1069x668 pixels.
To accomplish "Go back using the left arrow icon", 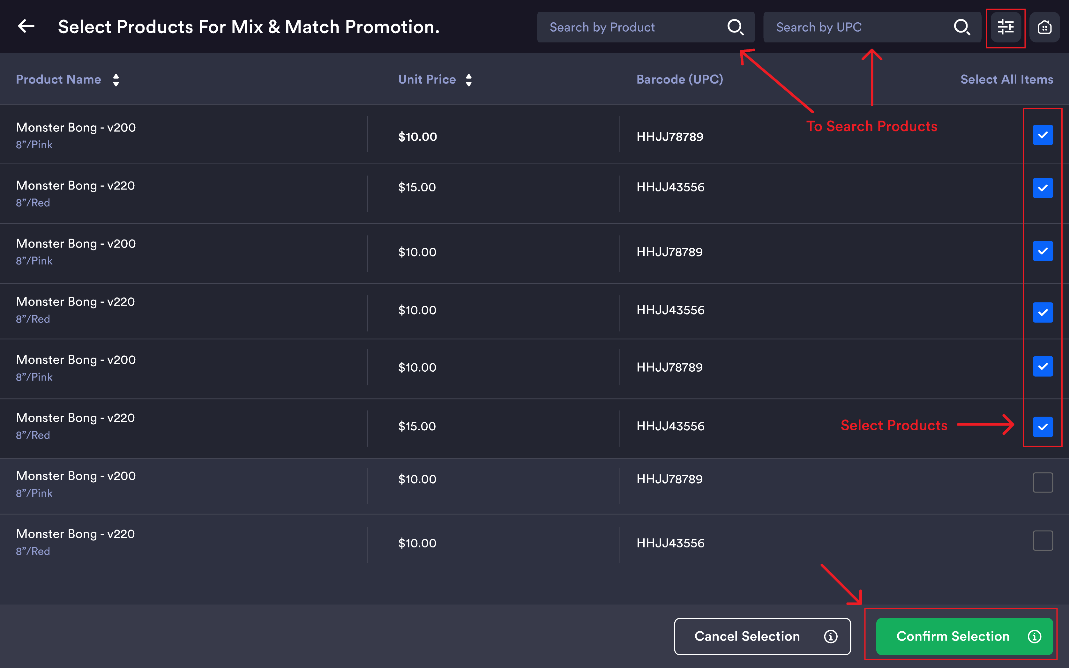I will tap(26, 26).
